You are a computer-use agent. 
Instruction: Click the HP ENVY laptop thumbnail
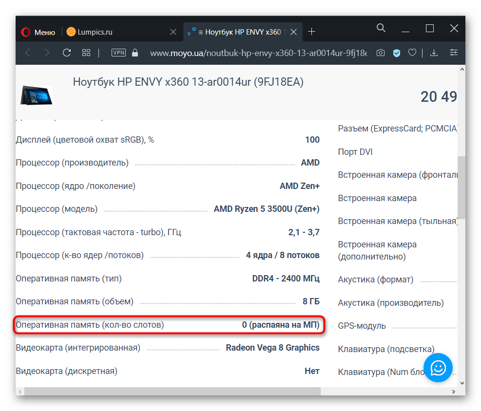(x=36, y=94)
